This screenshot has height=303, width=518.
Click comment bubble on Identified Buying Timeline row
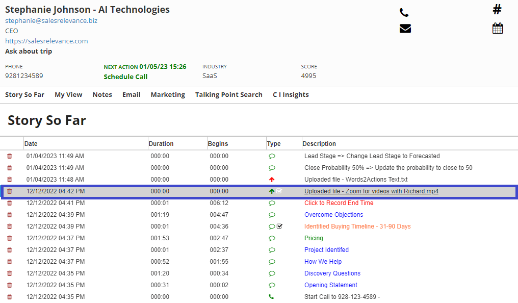tap(272, 226)
